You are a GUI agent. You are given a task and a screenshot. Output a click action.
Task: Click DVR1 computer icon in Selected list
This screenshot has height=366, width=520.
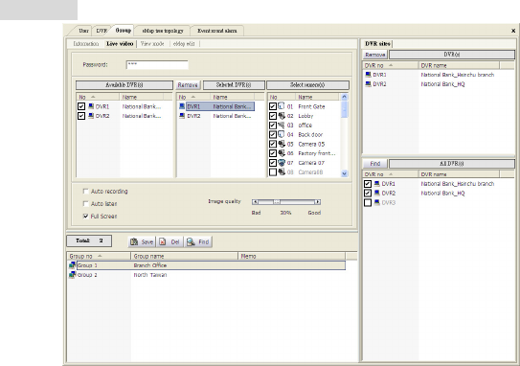[182, 106]
